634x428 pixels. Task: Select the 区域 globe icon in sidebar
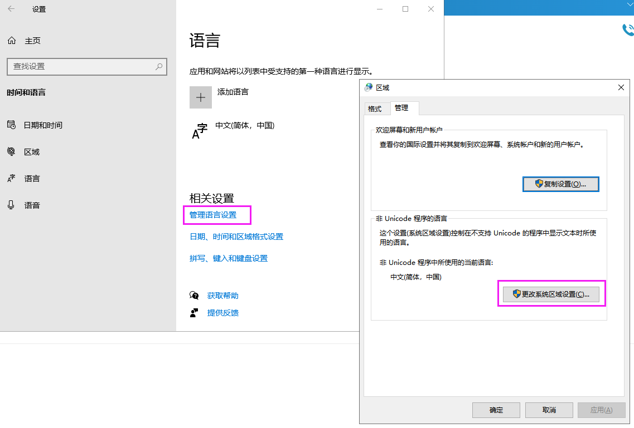point(11,152)
